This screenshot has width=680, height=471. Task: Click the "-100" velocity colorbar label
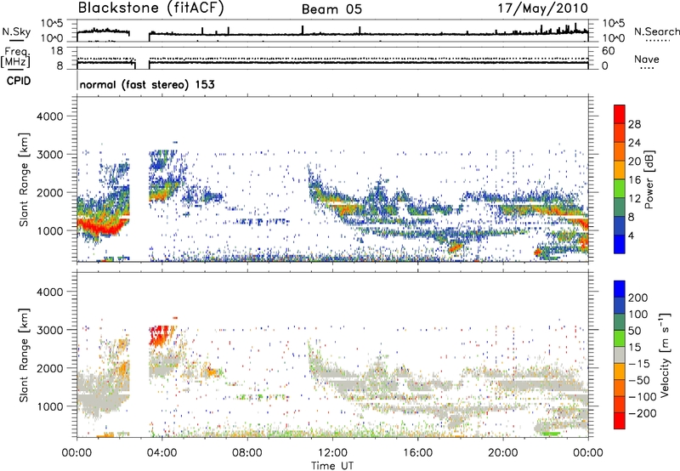[642, 397]
